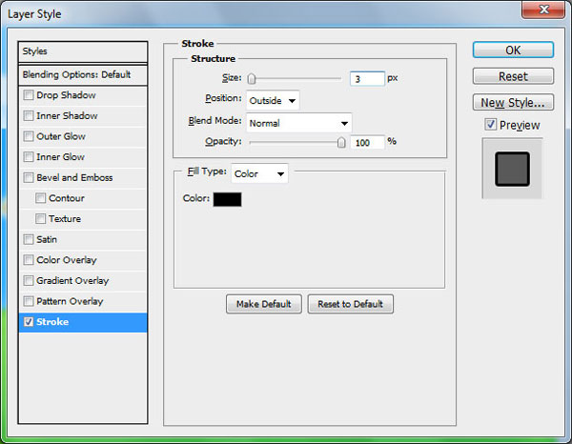Screen dimensions: 572x444
Task: Open the Fill Type dropdown
Action: 259,173
